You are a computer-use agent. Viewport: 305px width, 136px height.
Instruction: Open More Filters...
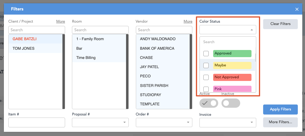280,122
